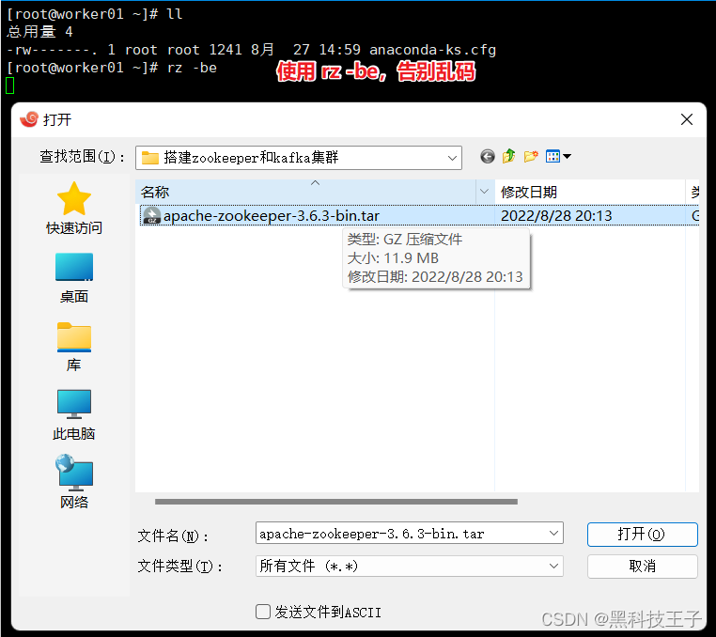Open Quick Access (快速访问) star icon
This screenshot has height=637, width=716.
74,198
